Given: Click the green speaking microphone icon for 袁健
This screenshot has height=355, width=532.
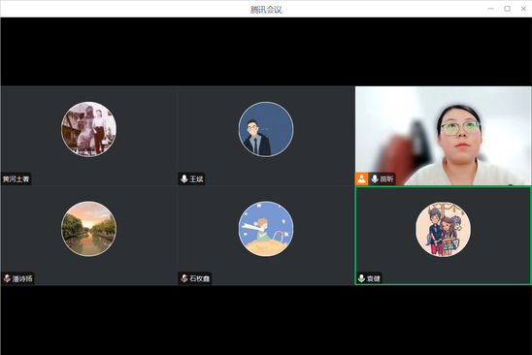Looking at the screenshot, I should pyautogui.click(x=361, y=278).
